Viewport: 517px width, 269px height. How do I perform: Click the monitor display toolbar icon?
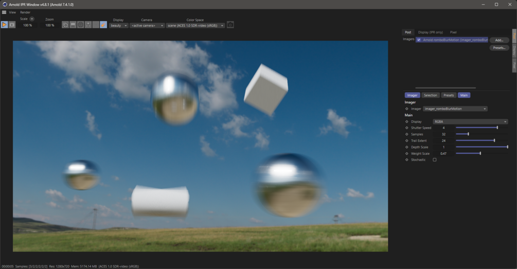click(73, 25)
